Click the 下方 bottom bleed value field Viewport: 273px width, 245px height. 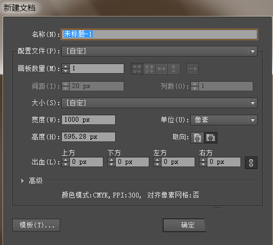pyautogui.click(x=132, y=162)
